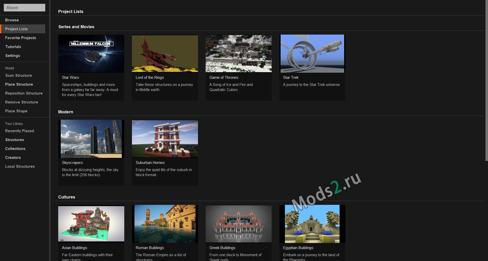Open Local Structures
The width and height of the screenshot is (488, 261).
click(20, 166)
